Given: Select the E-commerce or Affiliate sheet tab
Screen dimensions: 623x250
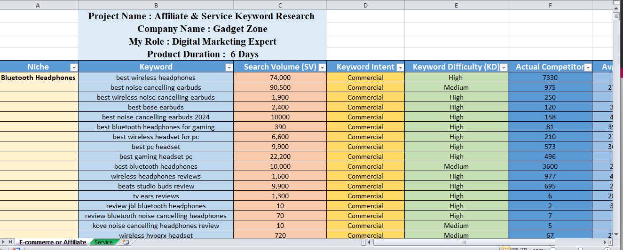Looking at the screenshot, I should [52, 242].
